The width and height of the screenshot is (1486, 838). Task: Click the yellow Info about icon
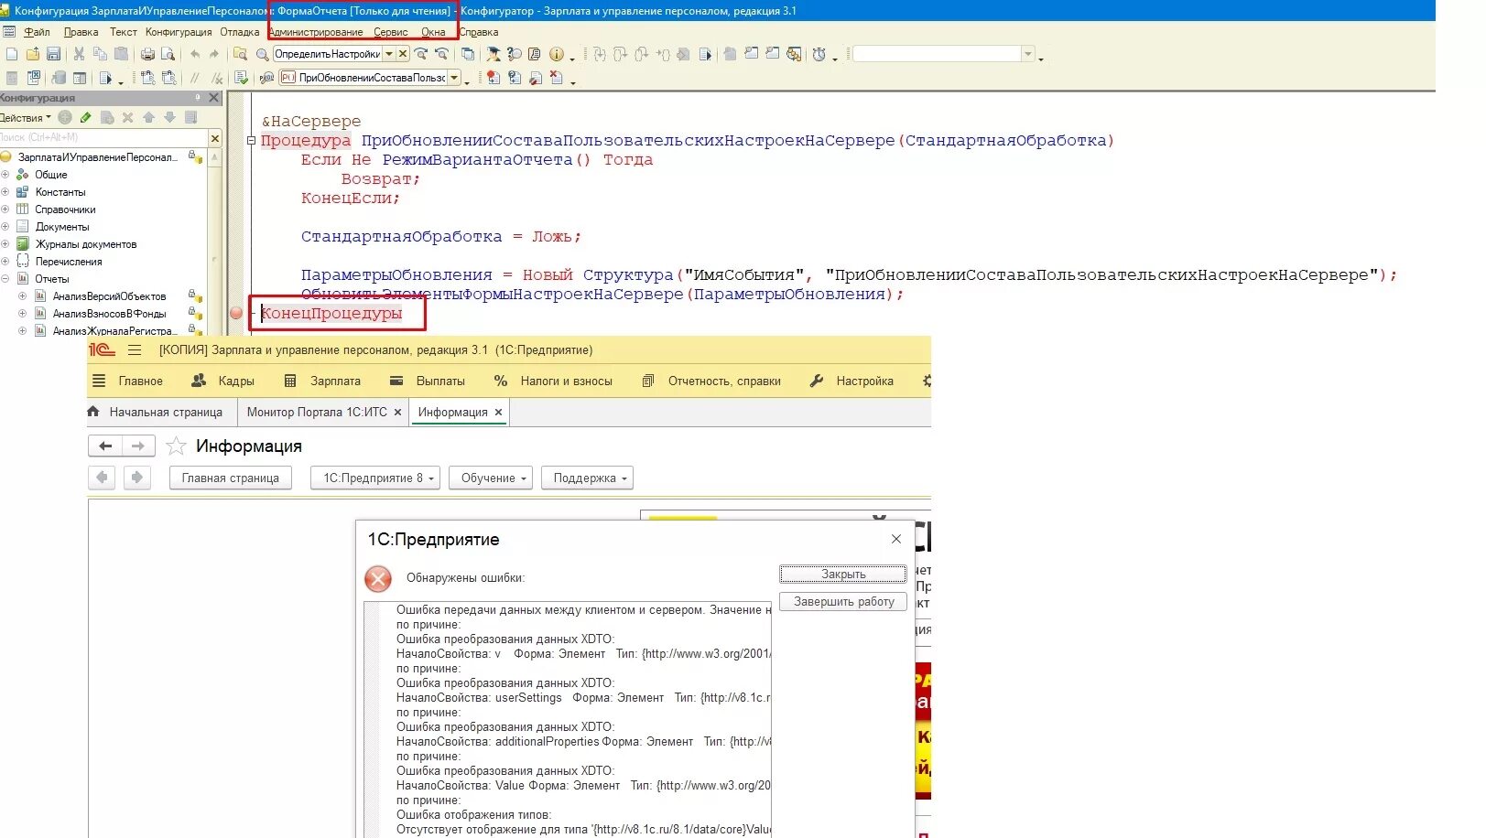pos(556,54)
